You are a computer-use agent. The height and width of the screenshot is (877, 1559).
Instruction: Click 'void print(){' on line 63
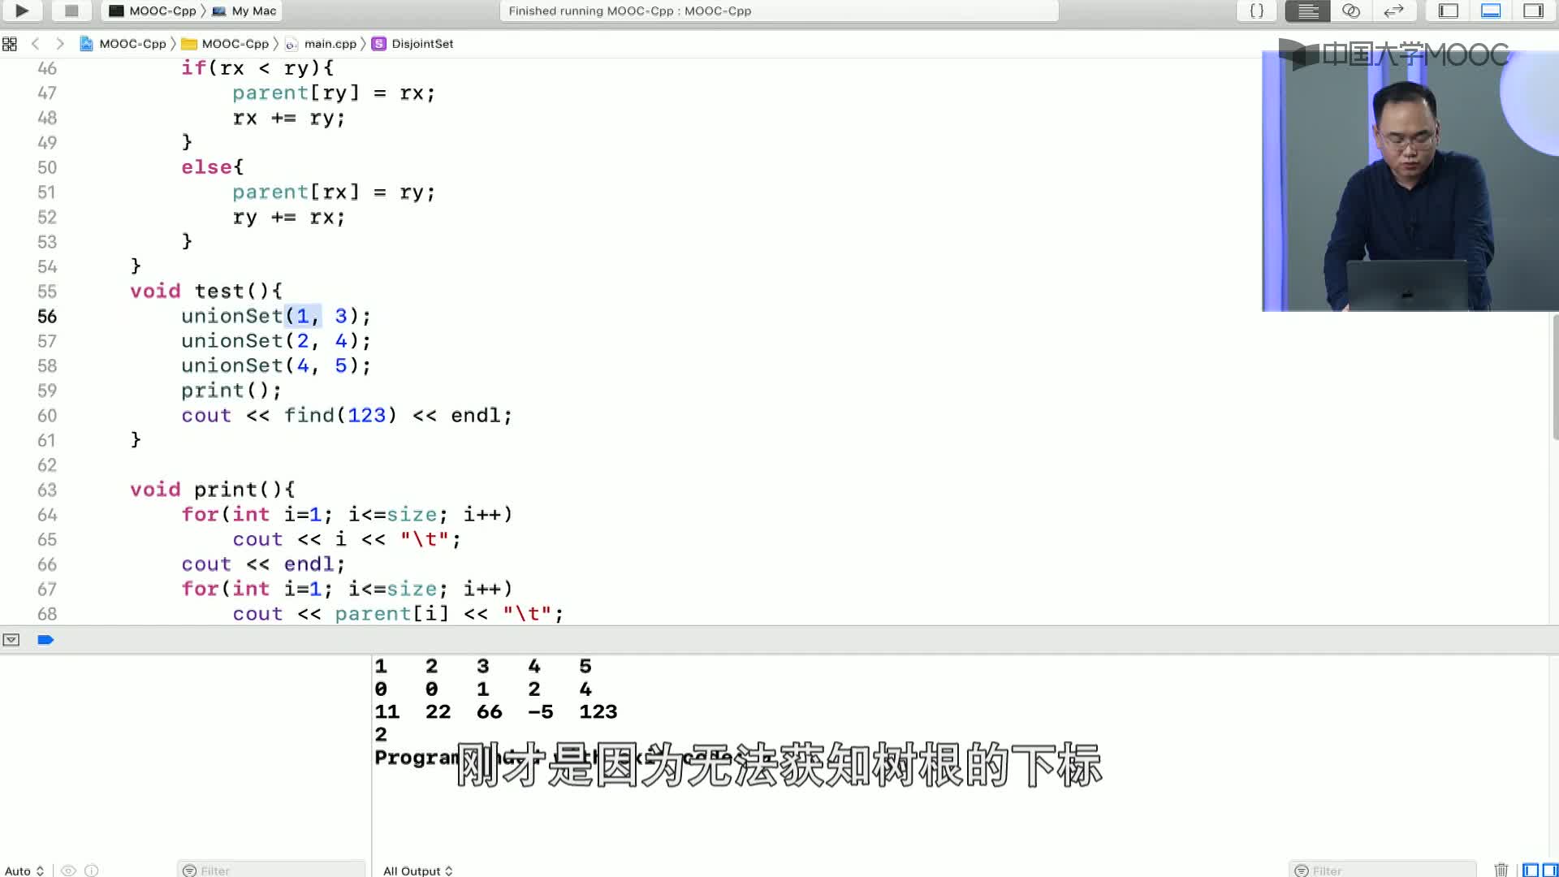coord(213,490)
